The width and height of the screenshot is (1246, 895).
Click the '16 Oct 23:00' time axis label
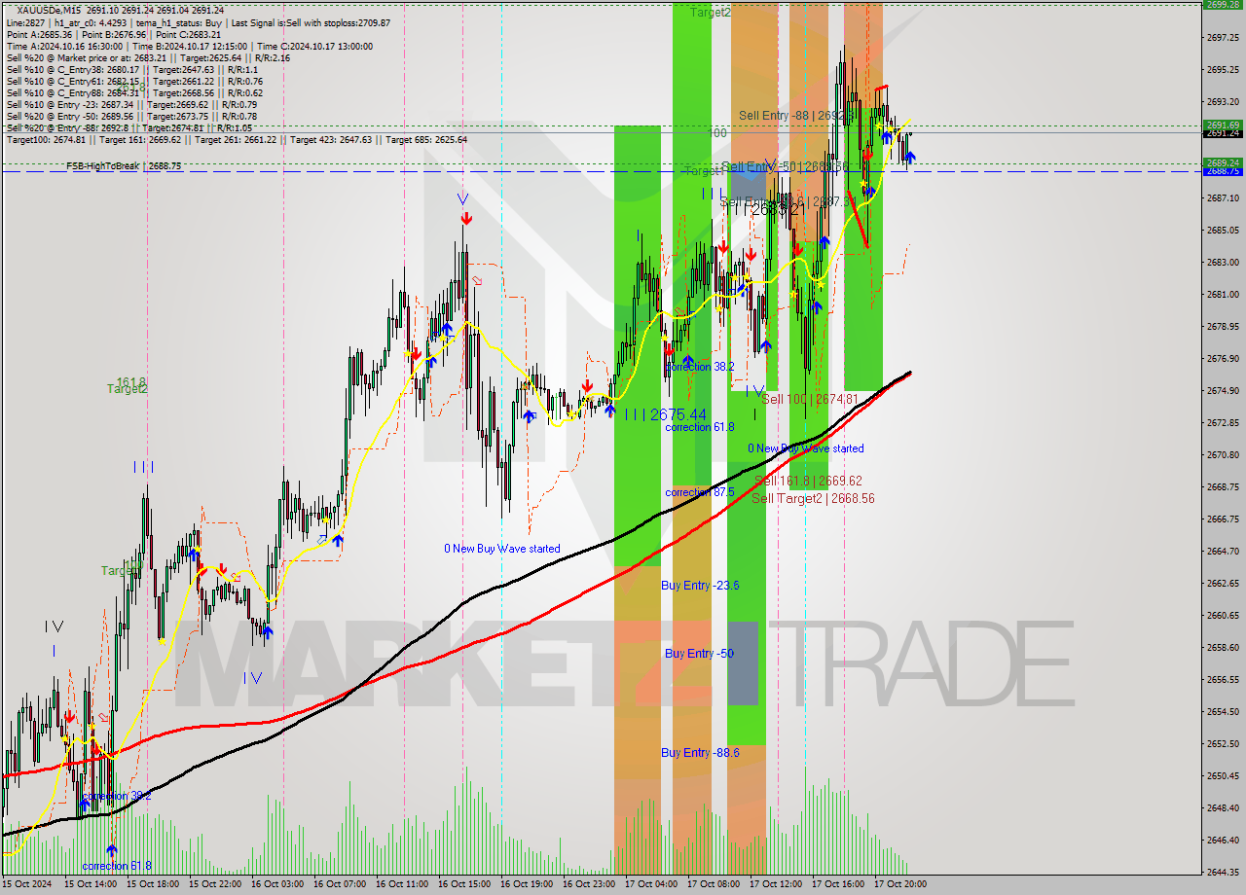click(588, 884)
